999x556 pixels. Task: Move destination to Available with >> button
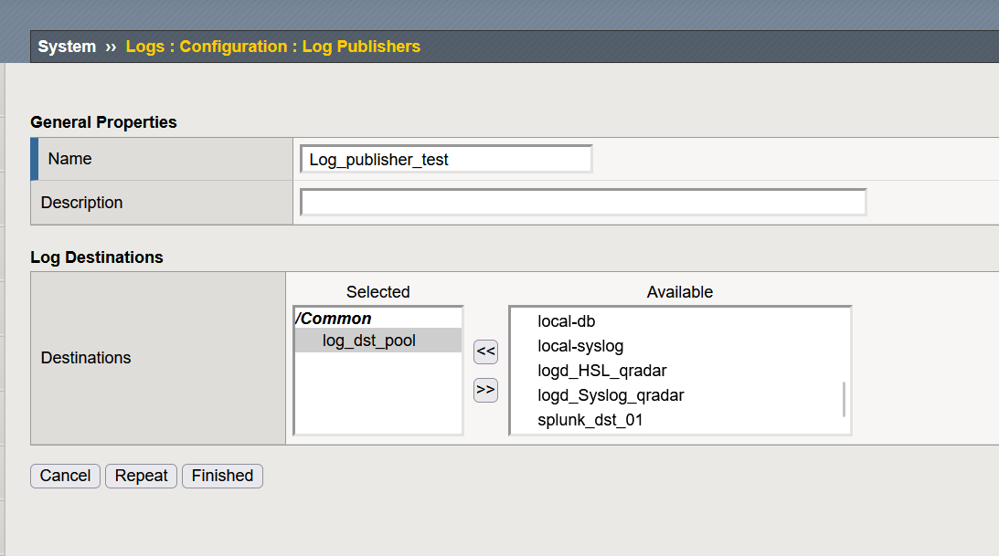[x=485, y=390]
